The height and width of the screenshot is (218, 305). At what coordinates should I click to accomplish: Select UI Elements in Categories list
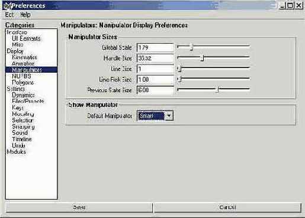26,38
